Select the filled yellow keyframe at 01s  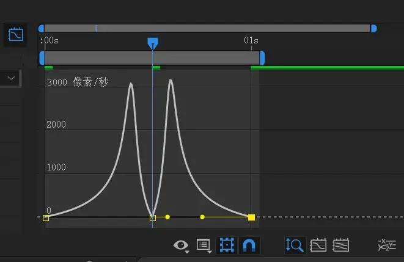pos(251,217)
